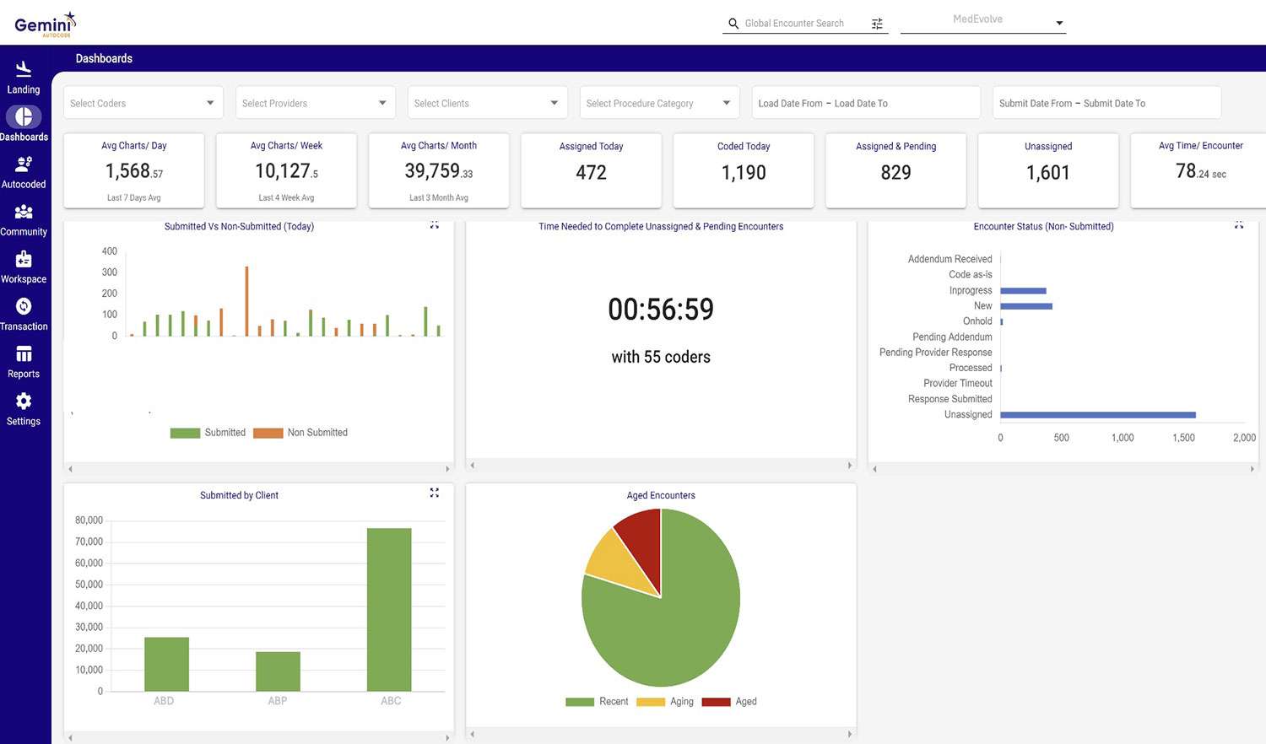The height and width of the screenshot is (744, 1266).
Task: Click the Recent green legend swatch
Action: [580, 702]
